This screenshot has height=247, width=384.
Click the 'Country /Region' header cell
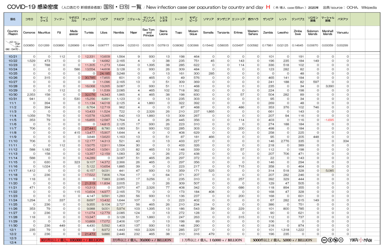pos(13,32)
